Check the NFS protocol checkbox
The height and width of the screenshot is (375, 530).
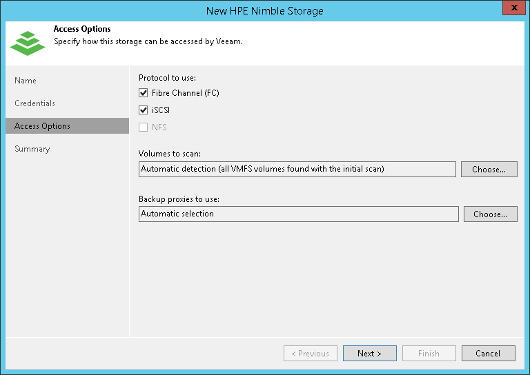tap(144, 128)
